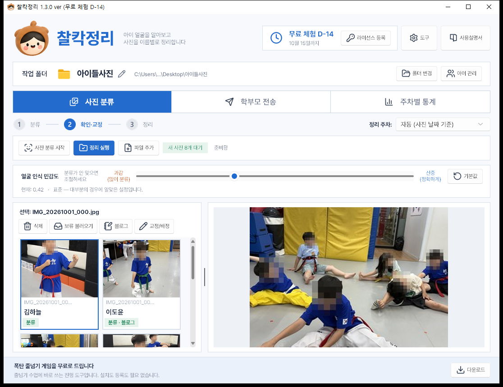Click the pencil icon to rename 아이들사진

[x=122, y=74]
